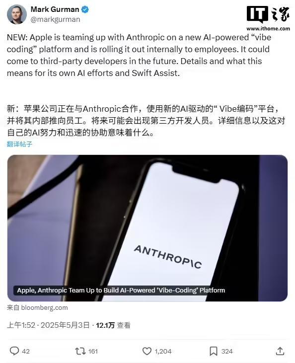Image resolution: width=295 pixels, height=363 pixels.
Task: Click the 12.1万 查看 view count
Action: [x=113, y=325]
